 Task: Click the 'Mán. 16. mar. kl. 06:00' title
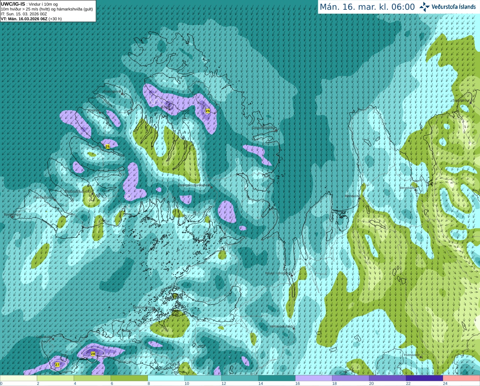367,7
